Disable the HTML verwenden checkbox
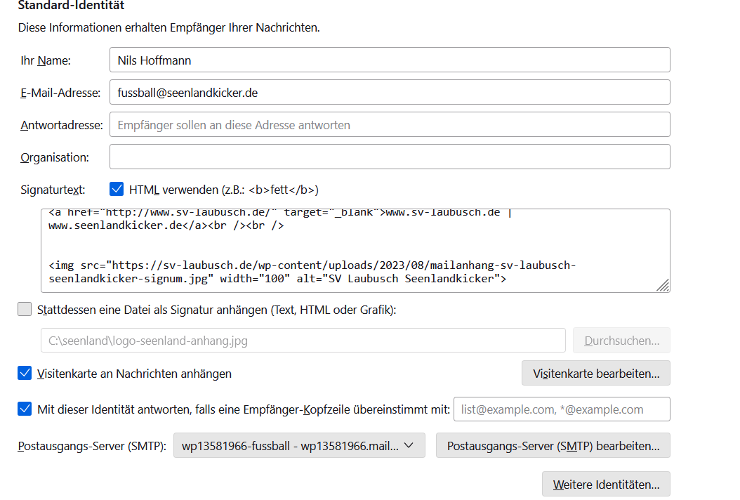 (x=117, y=190)
